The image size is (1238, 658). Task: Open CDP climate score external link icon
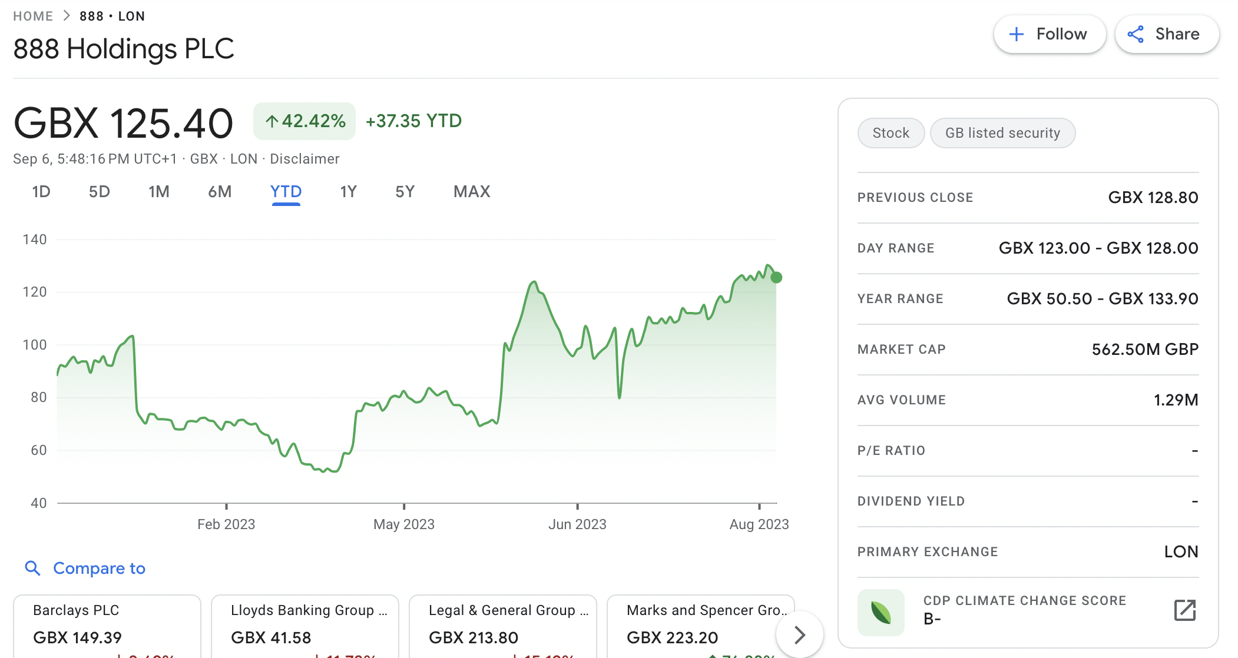(x=1185, y=610)
